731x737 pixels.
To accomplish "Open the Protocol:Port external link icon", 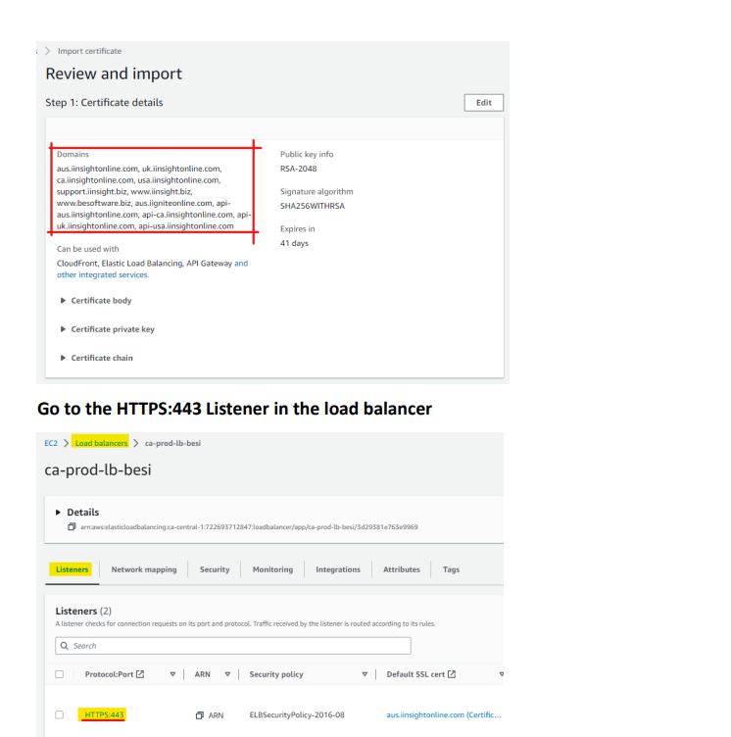I will (x=140, y=674).
